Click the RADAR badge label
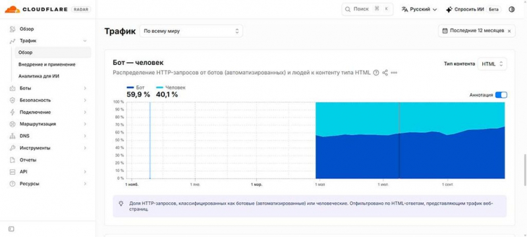Viewport: 527px width, 237px height. coord(81,9)
